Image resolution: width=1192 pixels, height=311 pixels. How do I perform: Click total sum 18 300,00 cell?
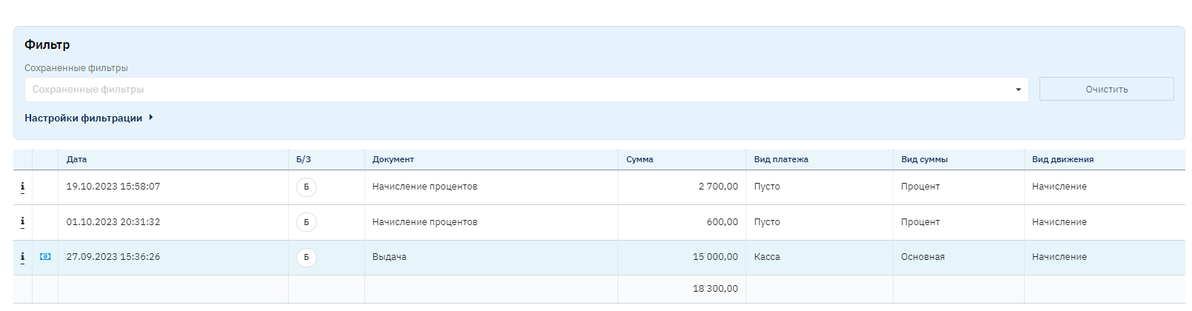click(x=715, y=289)
